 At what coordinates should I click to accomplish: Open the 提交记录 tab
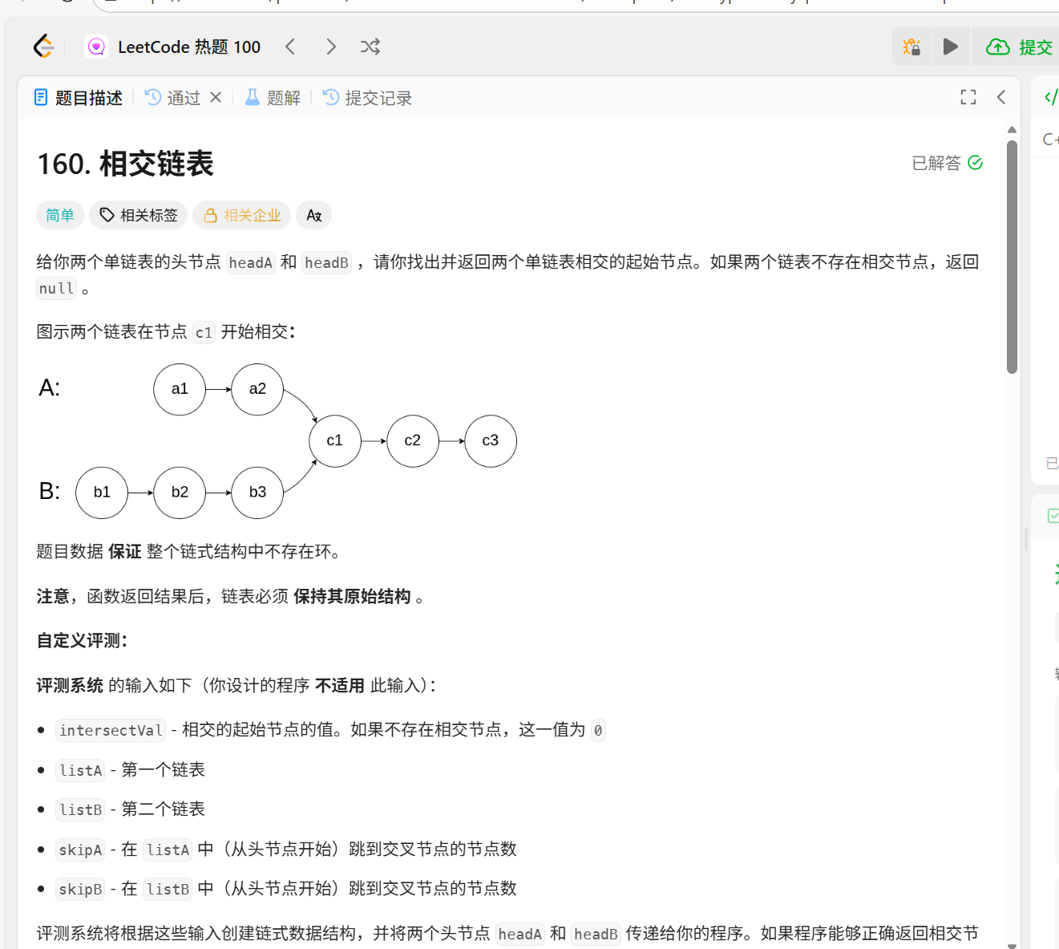point(367,98)
